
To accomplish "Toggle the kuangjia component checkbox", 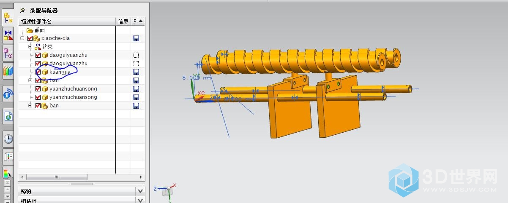I will click(38, 72).
